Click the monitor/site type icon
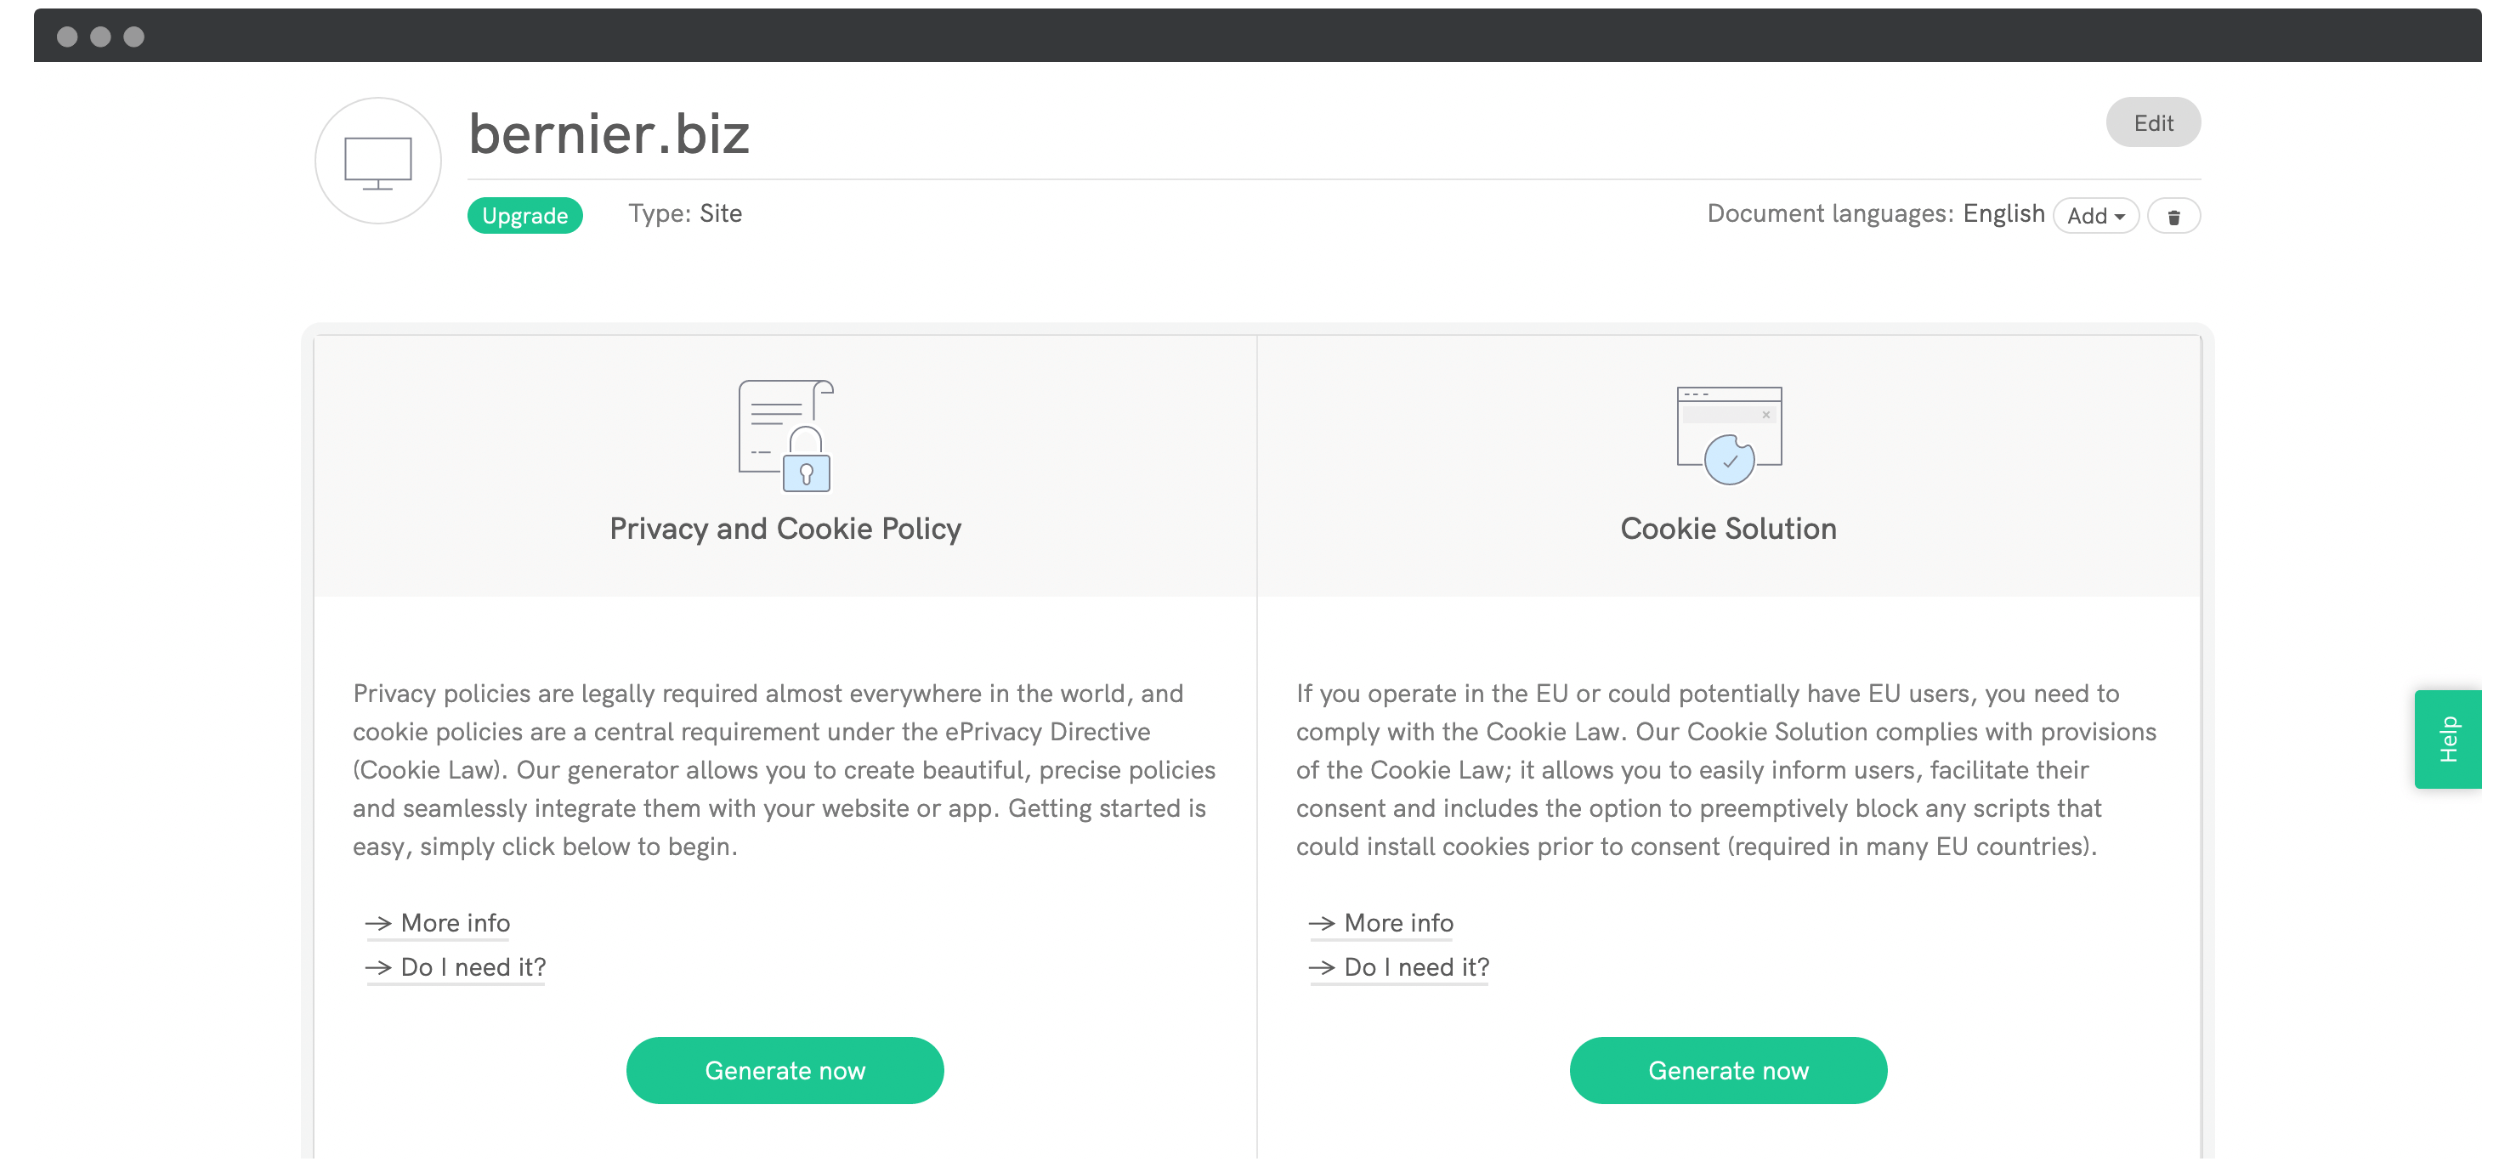Image resolution: width=2516 pixels, height=1167 pixels. 376,159
